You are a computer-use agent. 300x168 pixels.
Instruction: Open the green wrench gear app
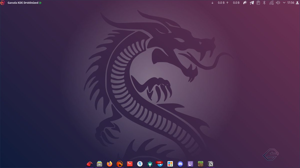(150, 164)
